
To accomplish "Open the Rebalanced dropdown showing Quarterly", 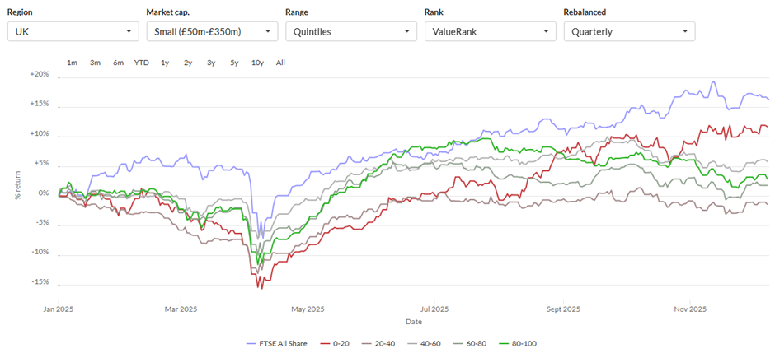I will (x=629, y=31).
